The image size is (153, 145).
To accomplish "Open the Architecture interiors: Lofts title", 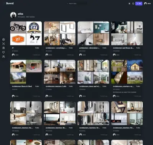I will tap(56, 86).
